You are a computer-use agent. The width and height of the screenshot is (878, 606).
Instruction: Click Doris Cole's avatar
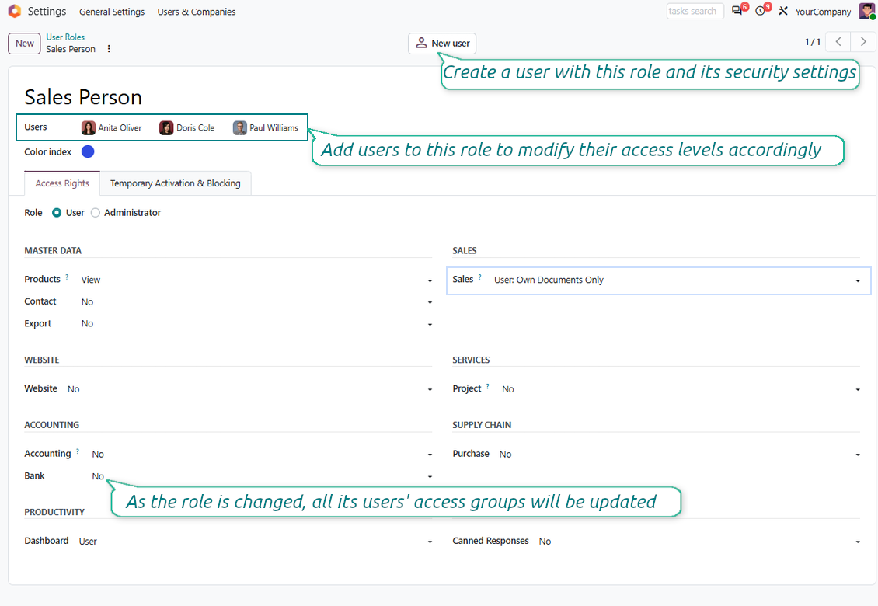[166, 127]
